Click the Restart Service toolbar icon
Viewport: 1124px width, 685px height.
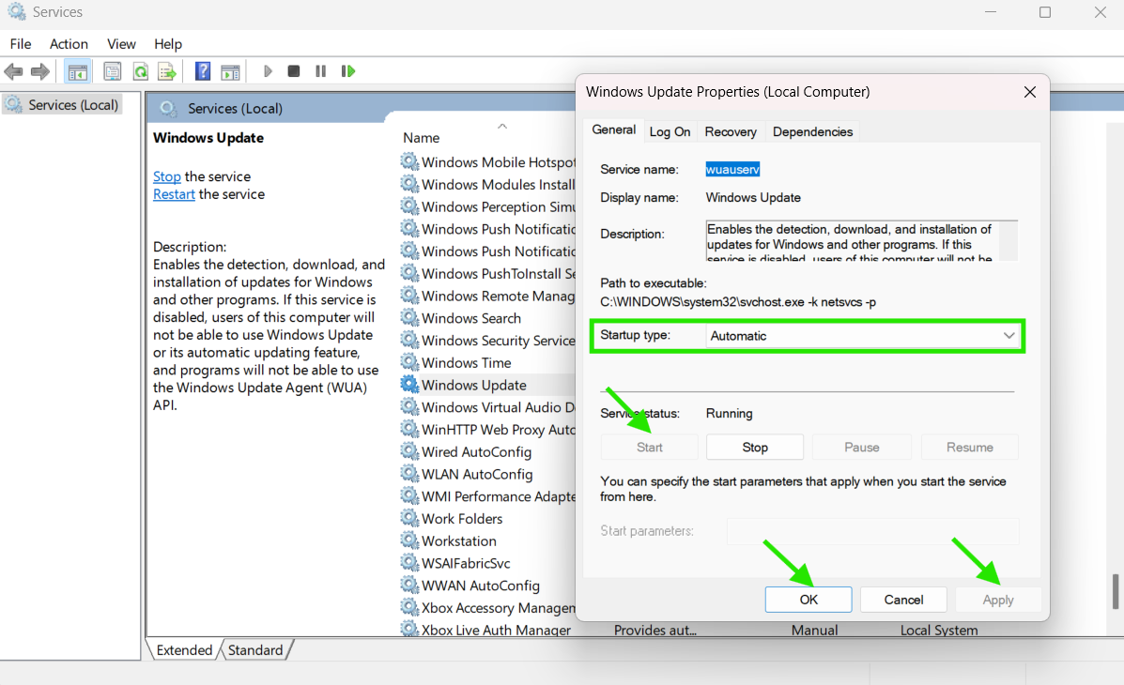348,71
